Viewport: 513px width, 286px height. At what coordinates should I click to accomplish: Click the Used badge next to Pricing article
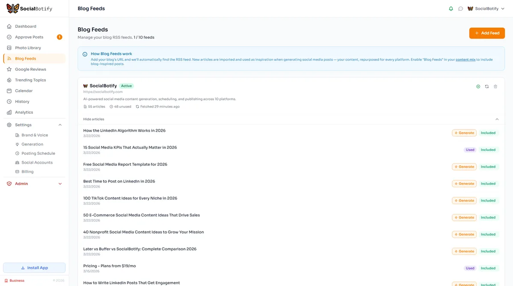coord(470,268)
